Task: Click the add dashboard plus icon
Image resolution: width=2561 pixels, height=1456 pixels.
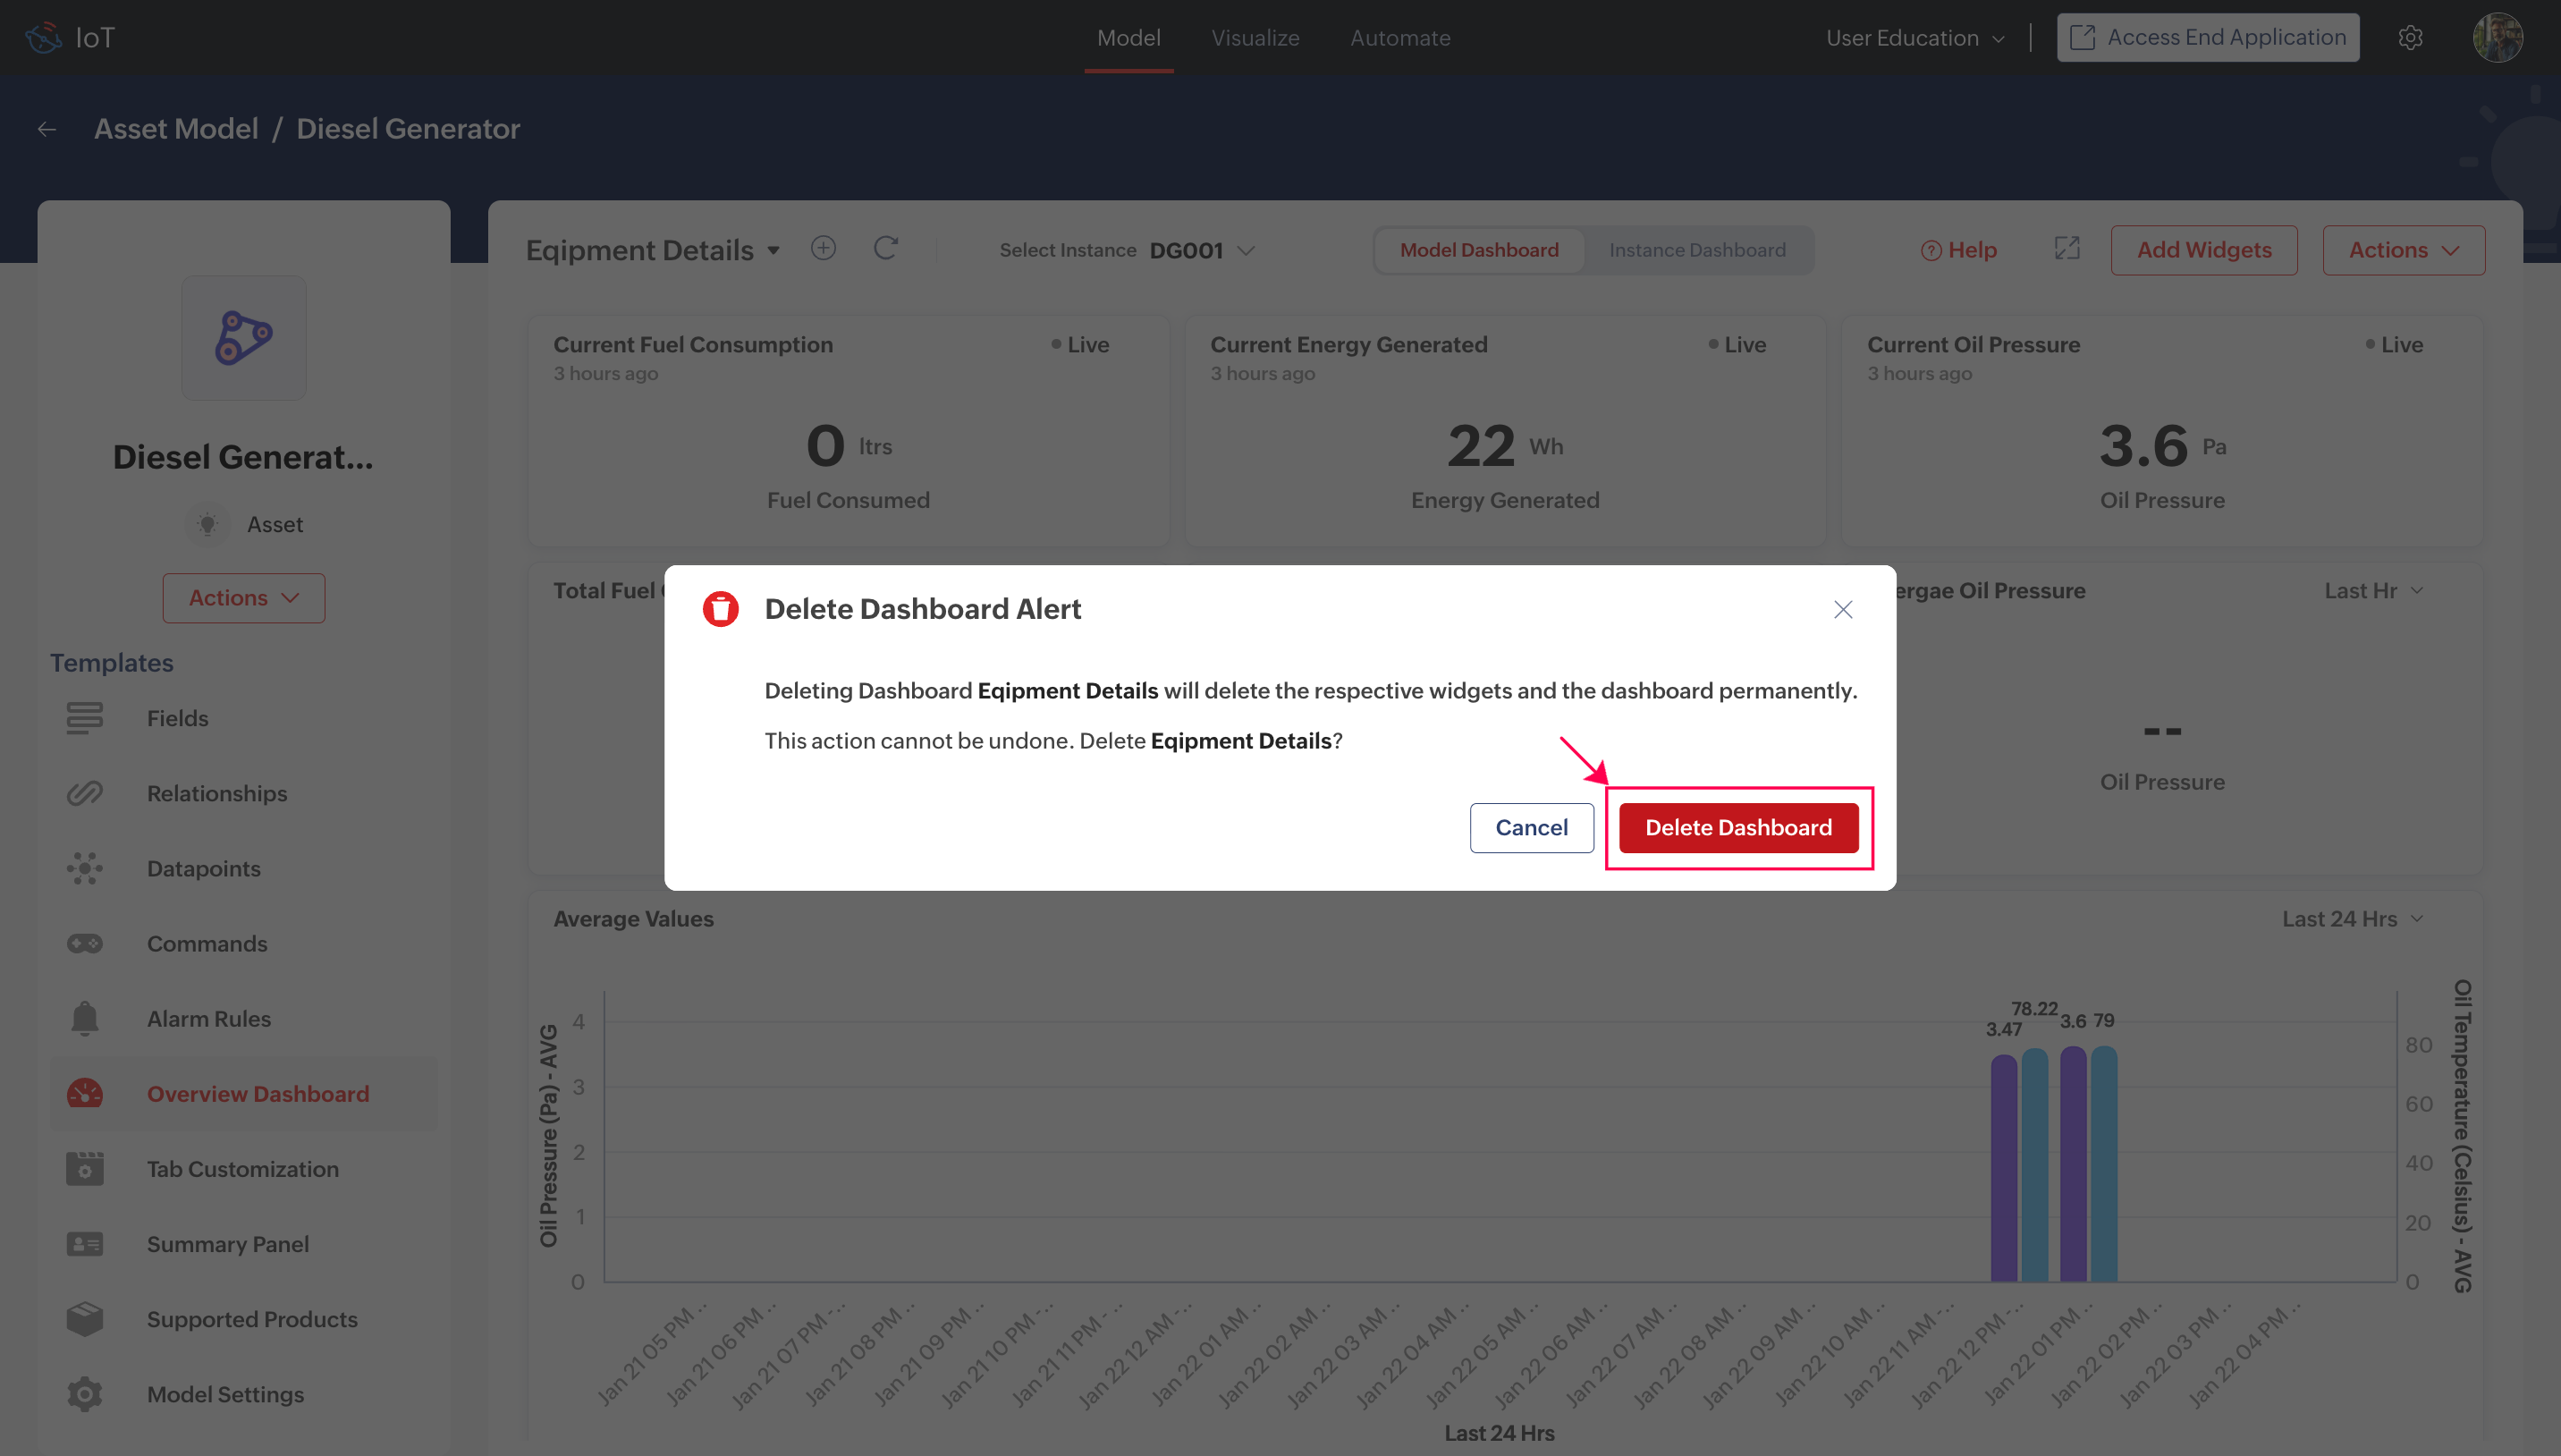Action: (x=823, y=248)
